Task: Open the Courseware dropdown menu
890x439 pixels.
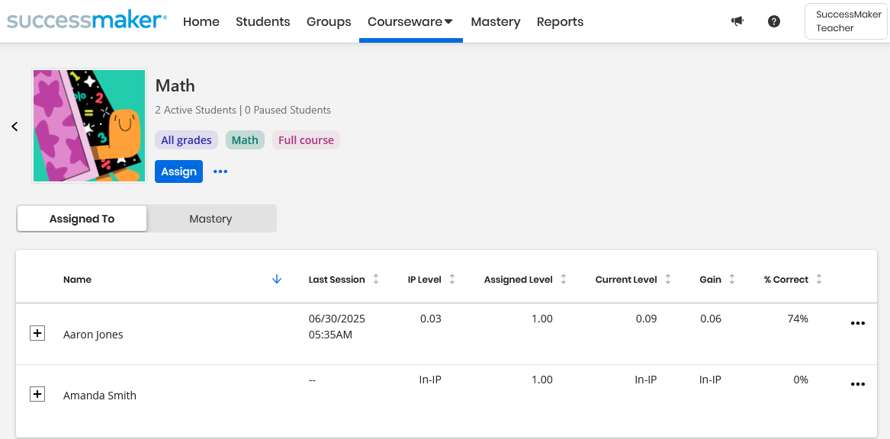Action: click(x=410, y=21)
